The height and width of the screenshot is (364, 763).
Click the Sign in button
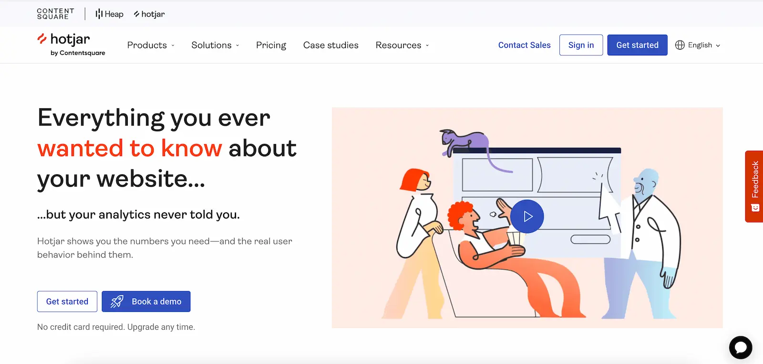[581, 45]
